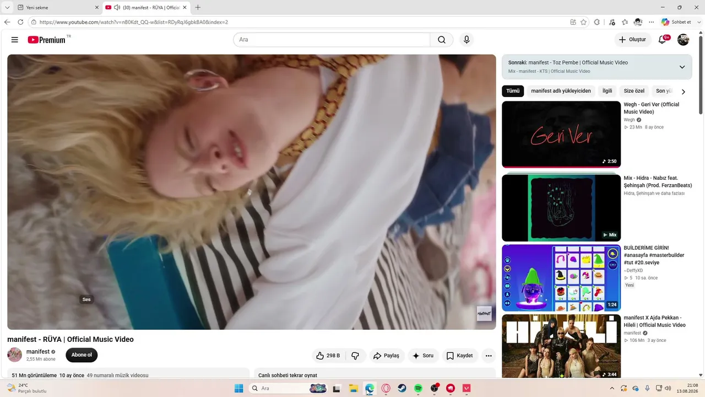Expand the Sonraki playlist panel
Screen dimensions: 705x397
tap(682, 67)
